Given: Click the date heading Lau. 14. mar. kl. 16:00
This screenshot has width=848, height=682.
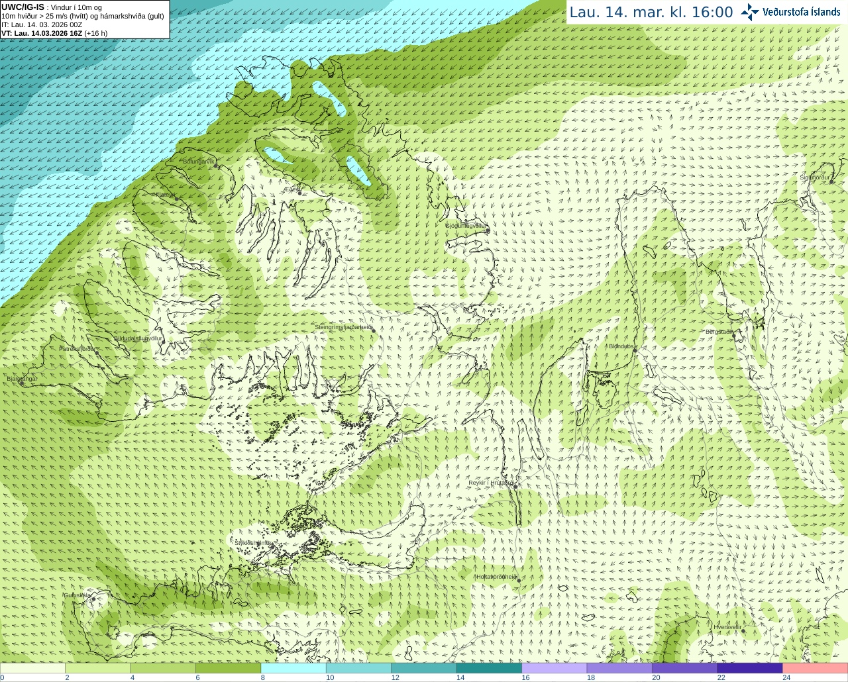Looking at the screenshot, I should (651, 13).
